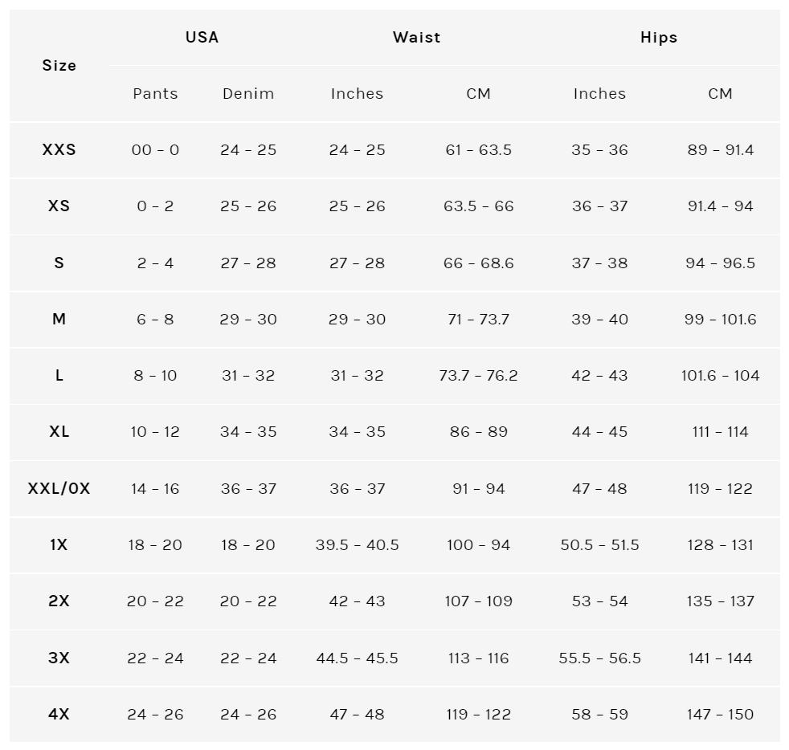The height and width of the screenshot is (750, 789).
Task: Click the 2X size row label
Action: pyautogui.click(x=59, y=601)
